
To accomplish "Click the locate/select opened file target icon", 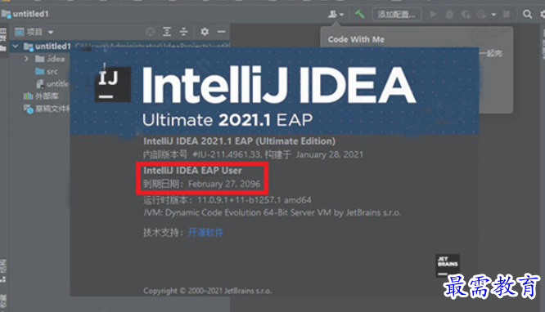I will (x=150, y=32).
